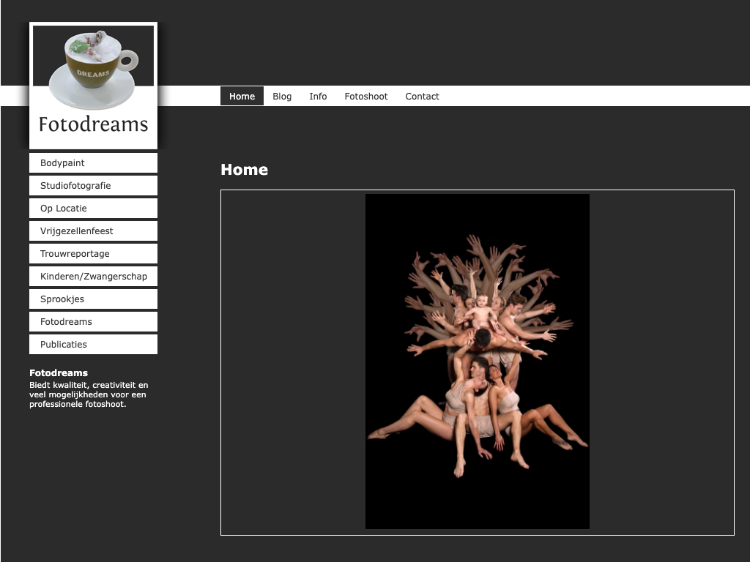Click the featured tree-of-hands photo
Image resolution: width=750 pixels, height=562 pixels.
[x=478, y=361]
